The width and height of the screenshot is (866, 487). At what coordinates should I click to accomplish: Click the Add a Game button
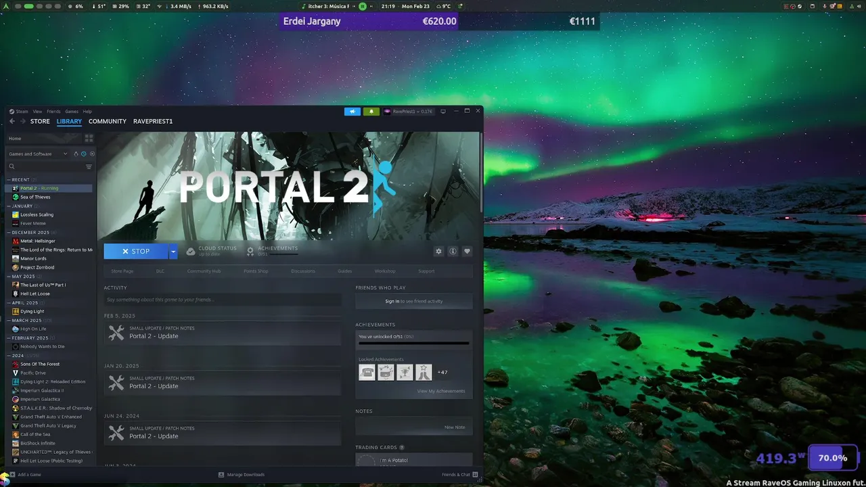pos(25,474)
